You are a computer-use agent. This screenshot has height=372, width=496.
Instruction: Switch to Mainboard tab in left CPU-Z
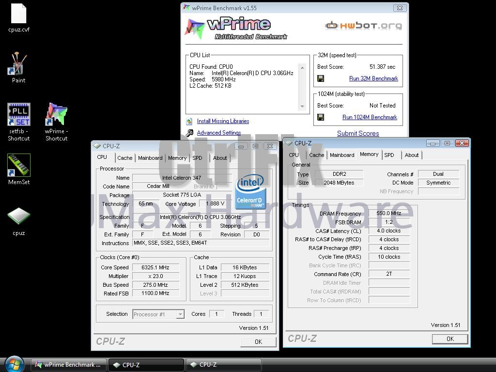point(150,158)
